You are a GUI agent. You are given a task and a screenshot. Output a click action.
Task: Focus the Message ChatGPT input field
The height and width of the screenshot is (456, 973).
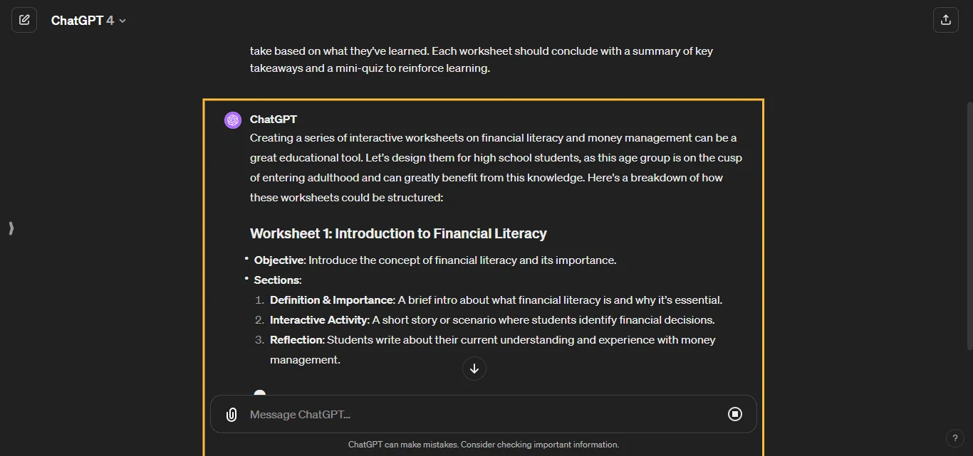click(427, 414)
